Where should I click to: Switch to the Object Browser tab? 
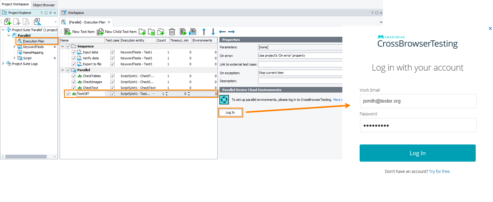pyautogui.click(x=44, y=5)
